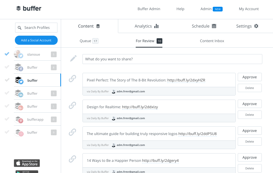Image resolution: width=273 pixels, height=173 pixels.
Task: Approve the Pixel Perfect post
Action: pos(250,77)
